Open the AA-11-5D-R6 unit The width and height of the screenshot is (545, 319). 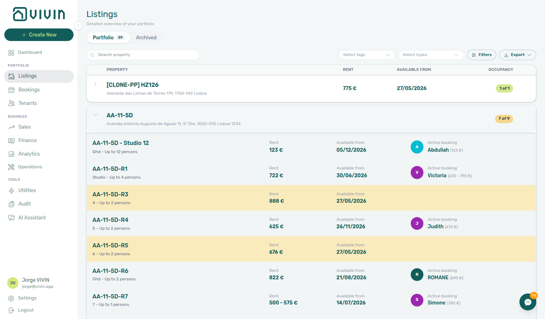tap(110, 271)
